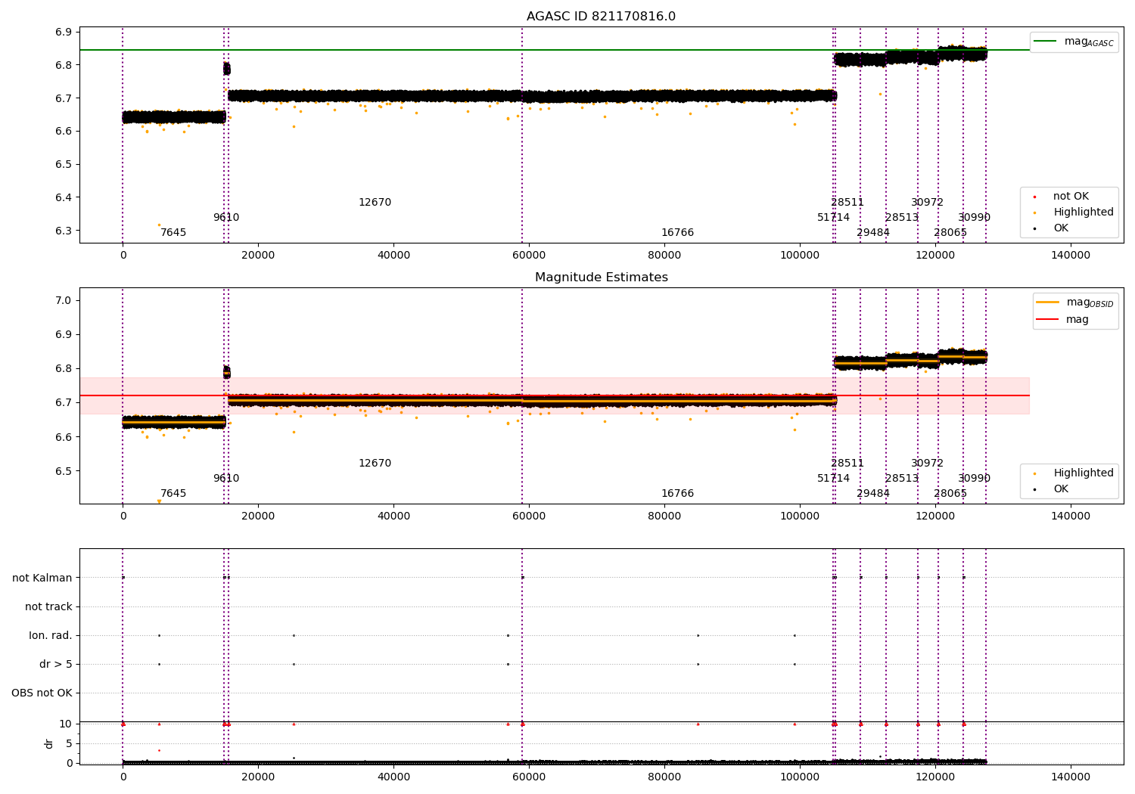Click the 100000 x-tick under Magnitude Estimates plot
Screen dimensions: 1135x794
[x=800, y=516]
